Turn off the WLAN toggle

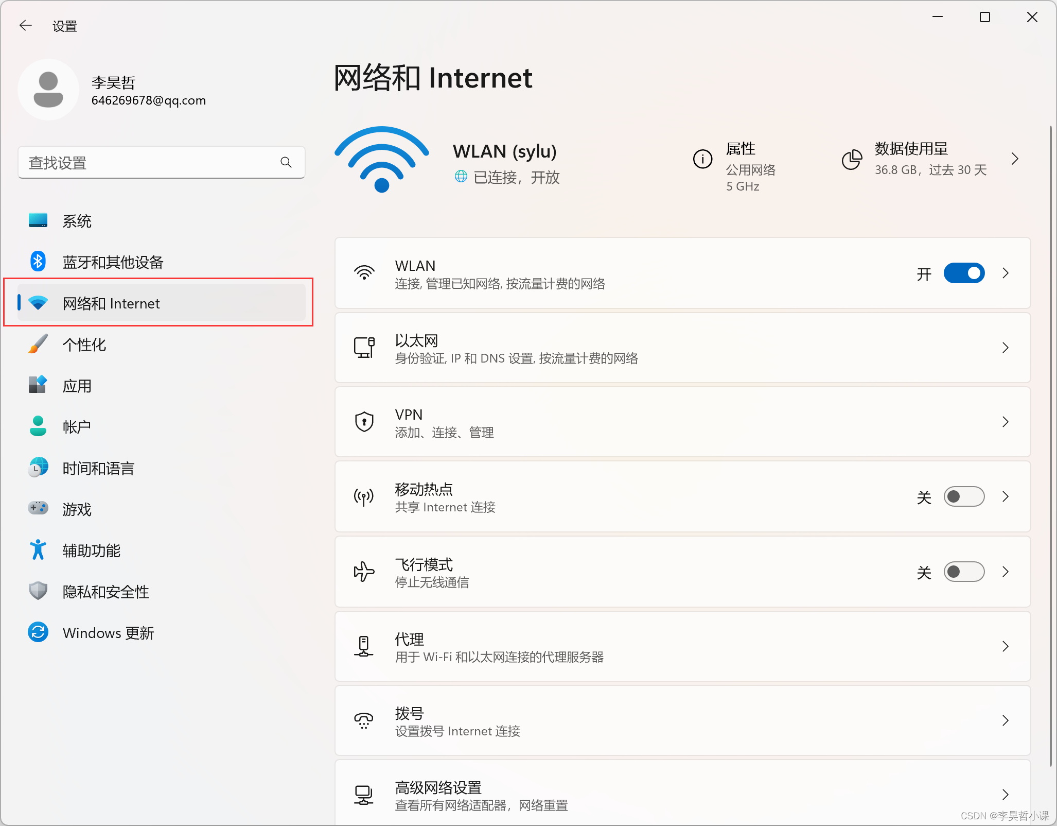(x=964, y=273)
